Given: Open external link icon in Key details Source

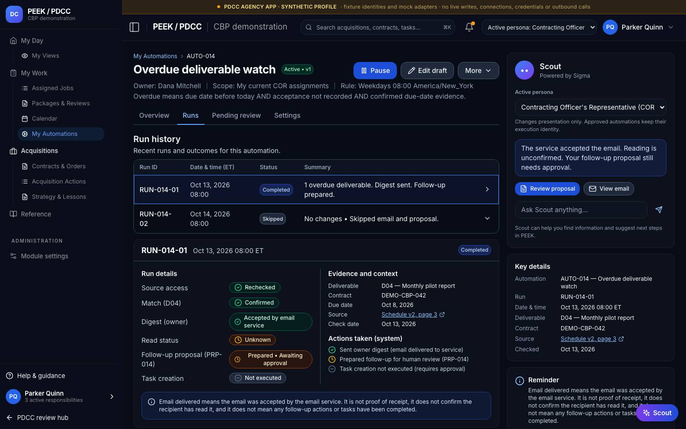Looking at the screenshot, I should pyautogui.click(x=621, y=339).
